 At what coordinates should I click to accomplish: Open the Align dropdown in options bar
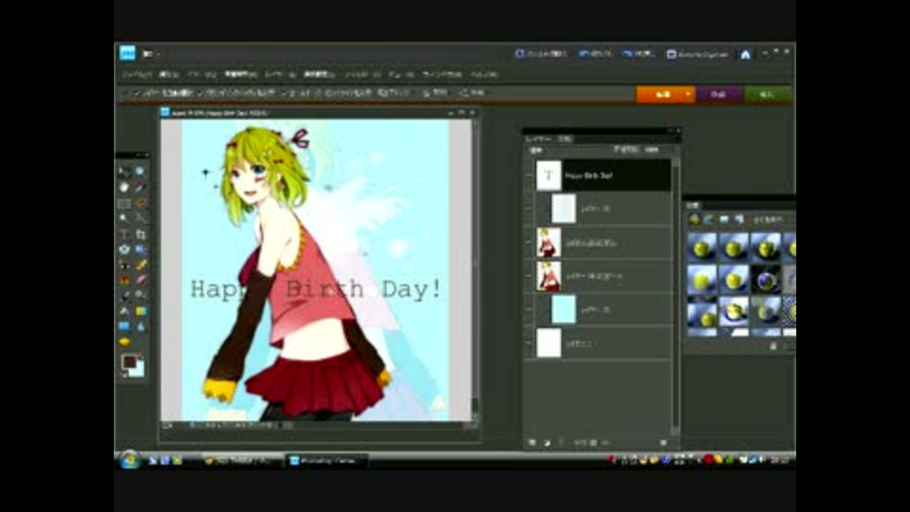click(x=435, y=93)
